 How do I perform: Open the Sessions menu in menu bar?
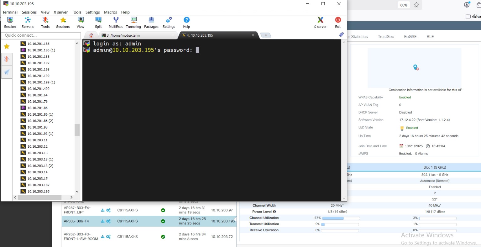(29, 12)
